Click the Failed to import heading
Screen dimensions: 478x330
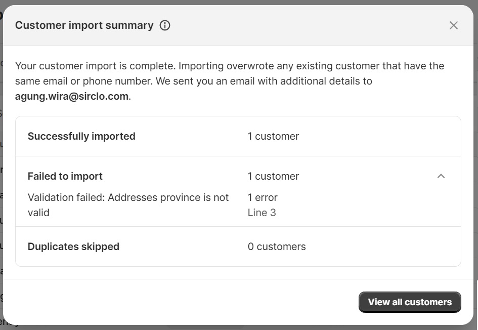point(65,176)
